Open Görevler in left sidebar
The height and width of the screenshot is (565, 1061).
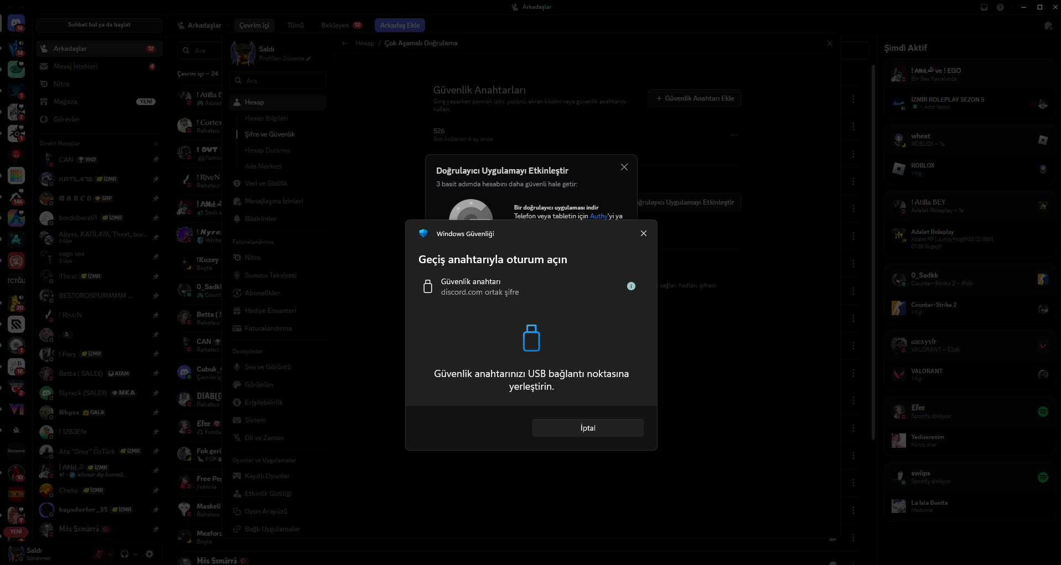pos(99,119)
